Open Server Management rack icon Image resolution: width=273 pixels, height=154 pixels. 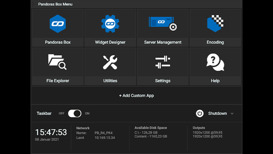point(163,24)
